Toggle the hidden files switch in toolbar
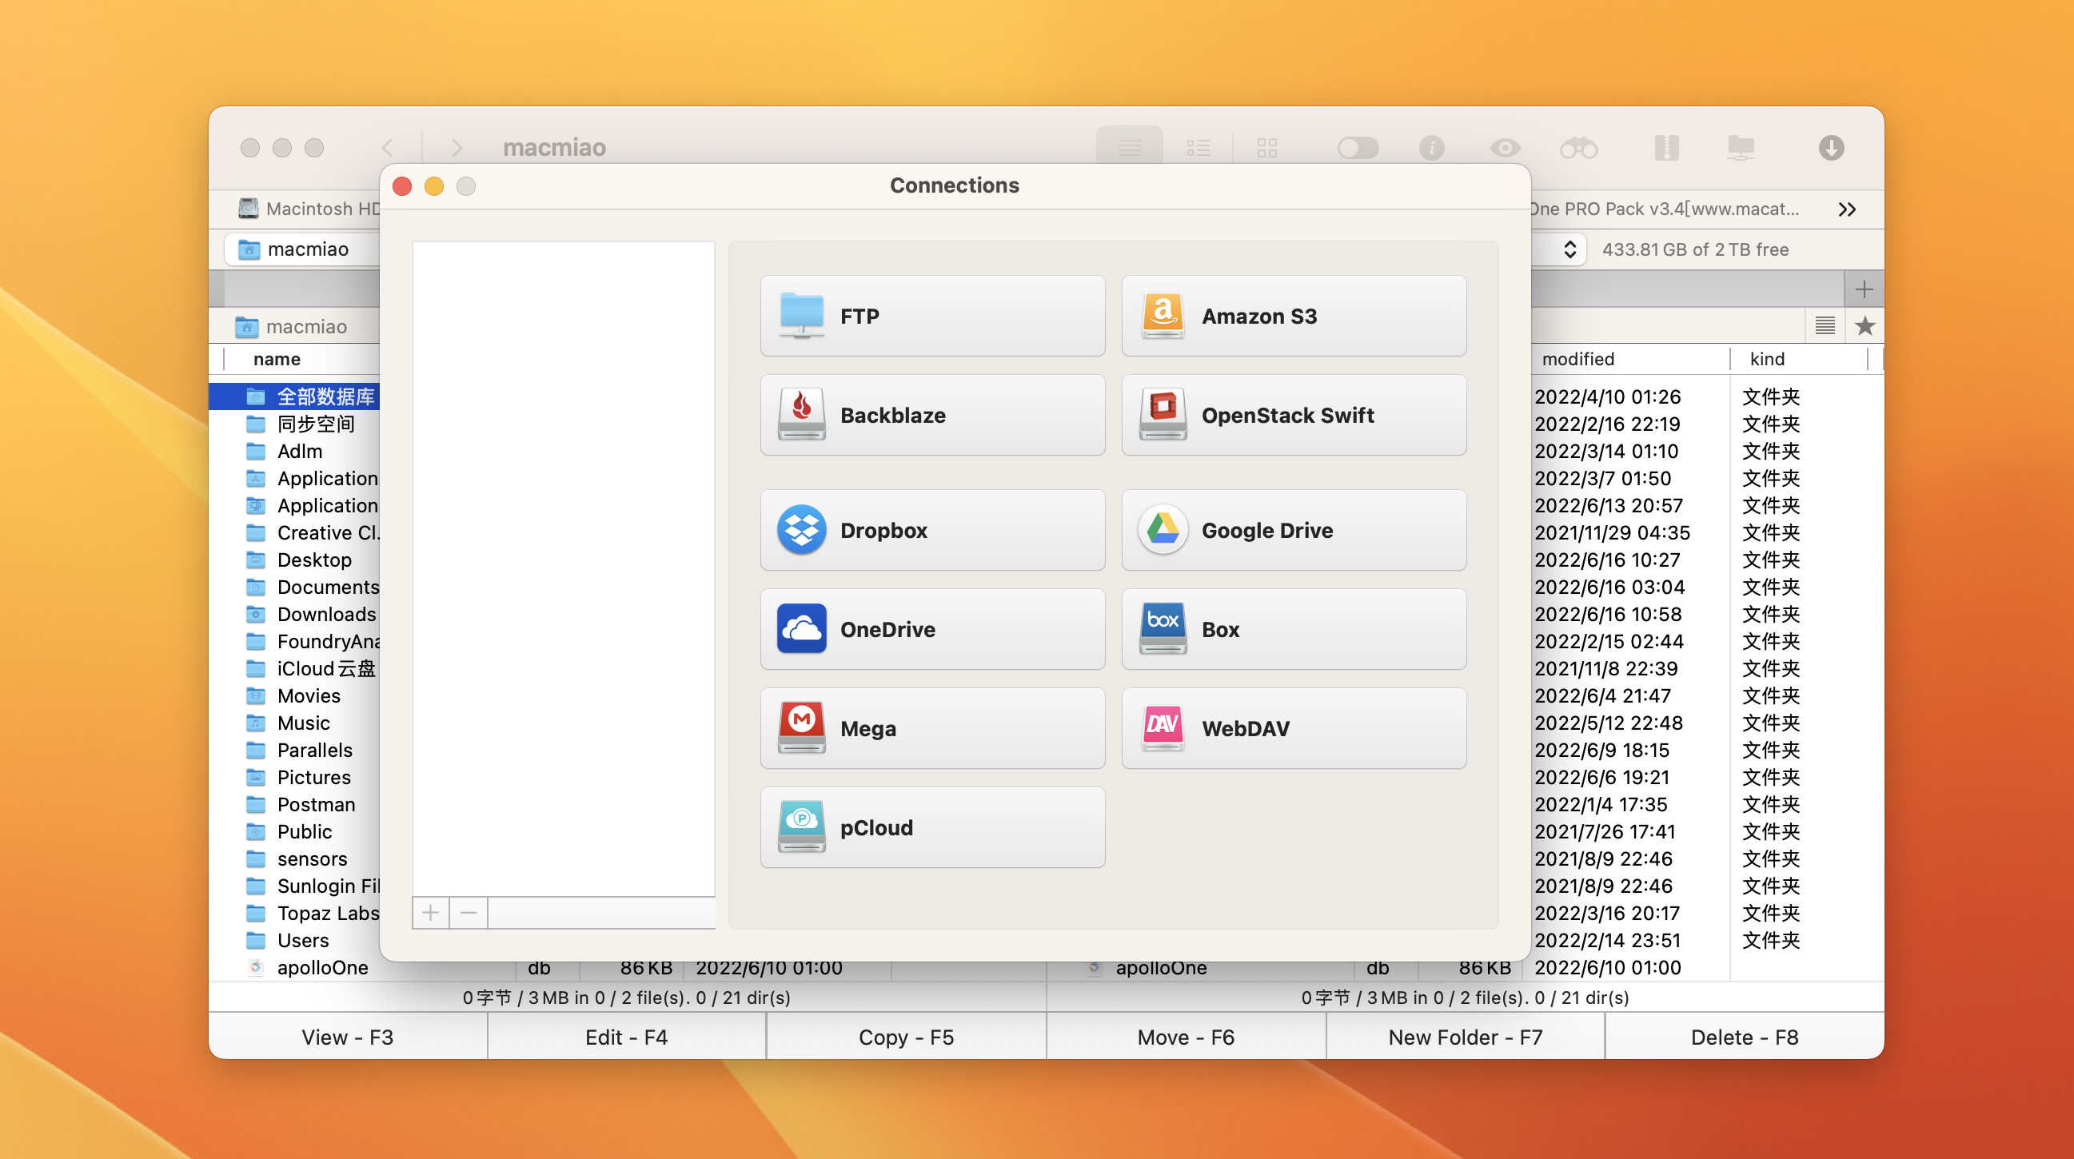Screen dimensions: 2074x1159 pos(1358,148)
